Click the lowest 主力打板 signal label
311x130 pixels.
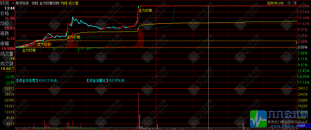pyautogui.click(x=29, y=50)
